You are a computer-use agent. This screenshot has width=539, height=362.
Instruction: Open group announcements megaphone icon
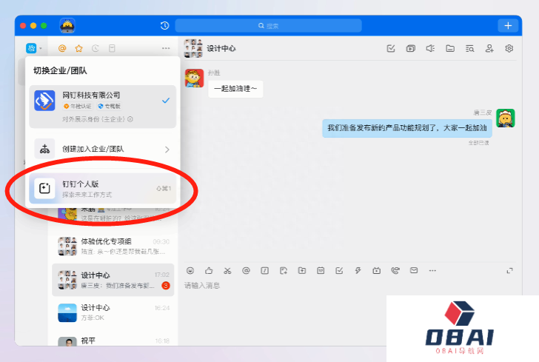[x=430, y=48]
